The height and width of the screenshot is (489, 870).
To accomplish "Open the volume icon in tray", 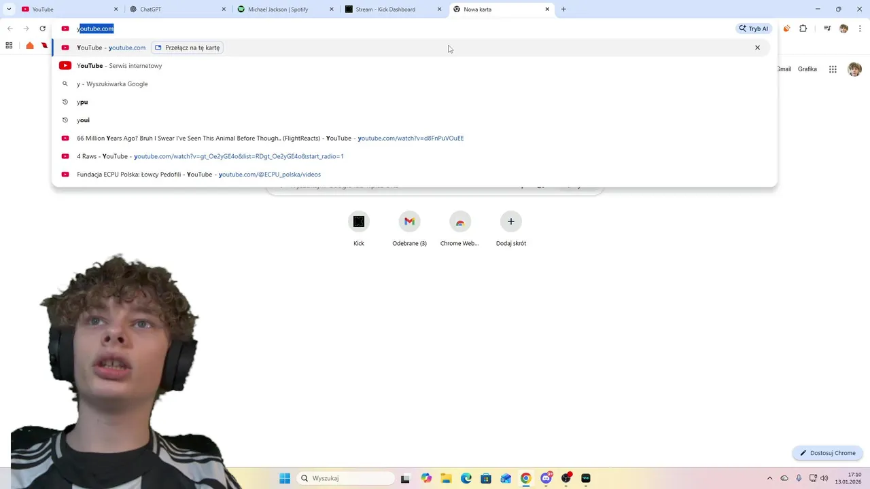I will click(x=824, y=478).
